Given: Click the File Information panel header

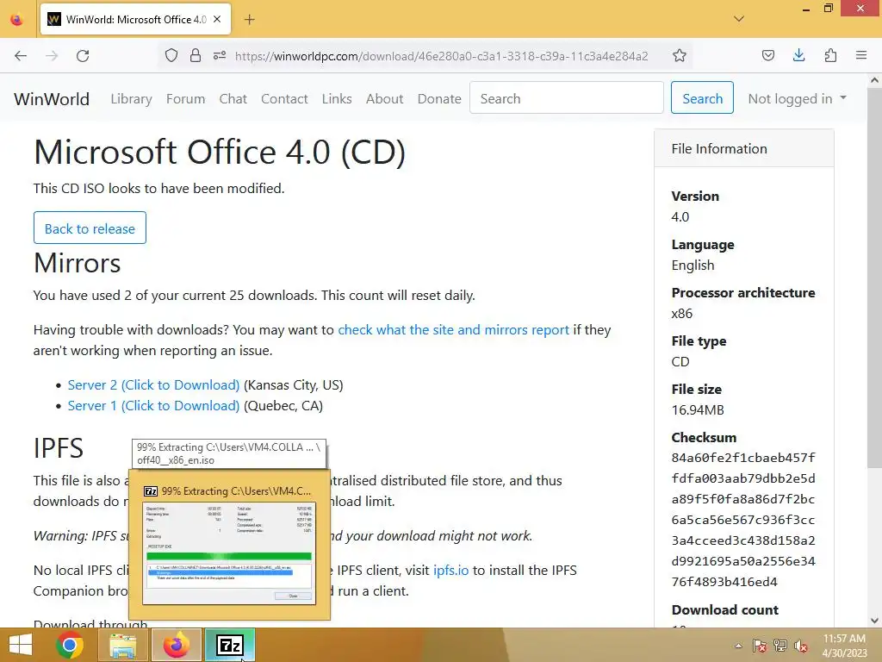Looking at the screenshot, I should (743, 148).
